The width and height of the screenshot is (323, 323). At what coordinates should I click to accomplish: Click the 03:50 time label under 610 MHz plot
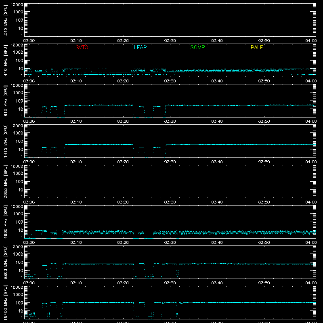click(264, 122)
